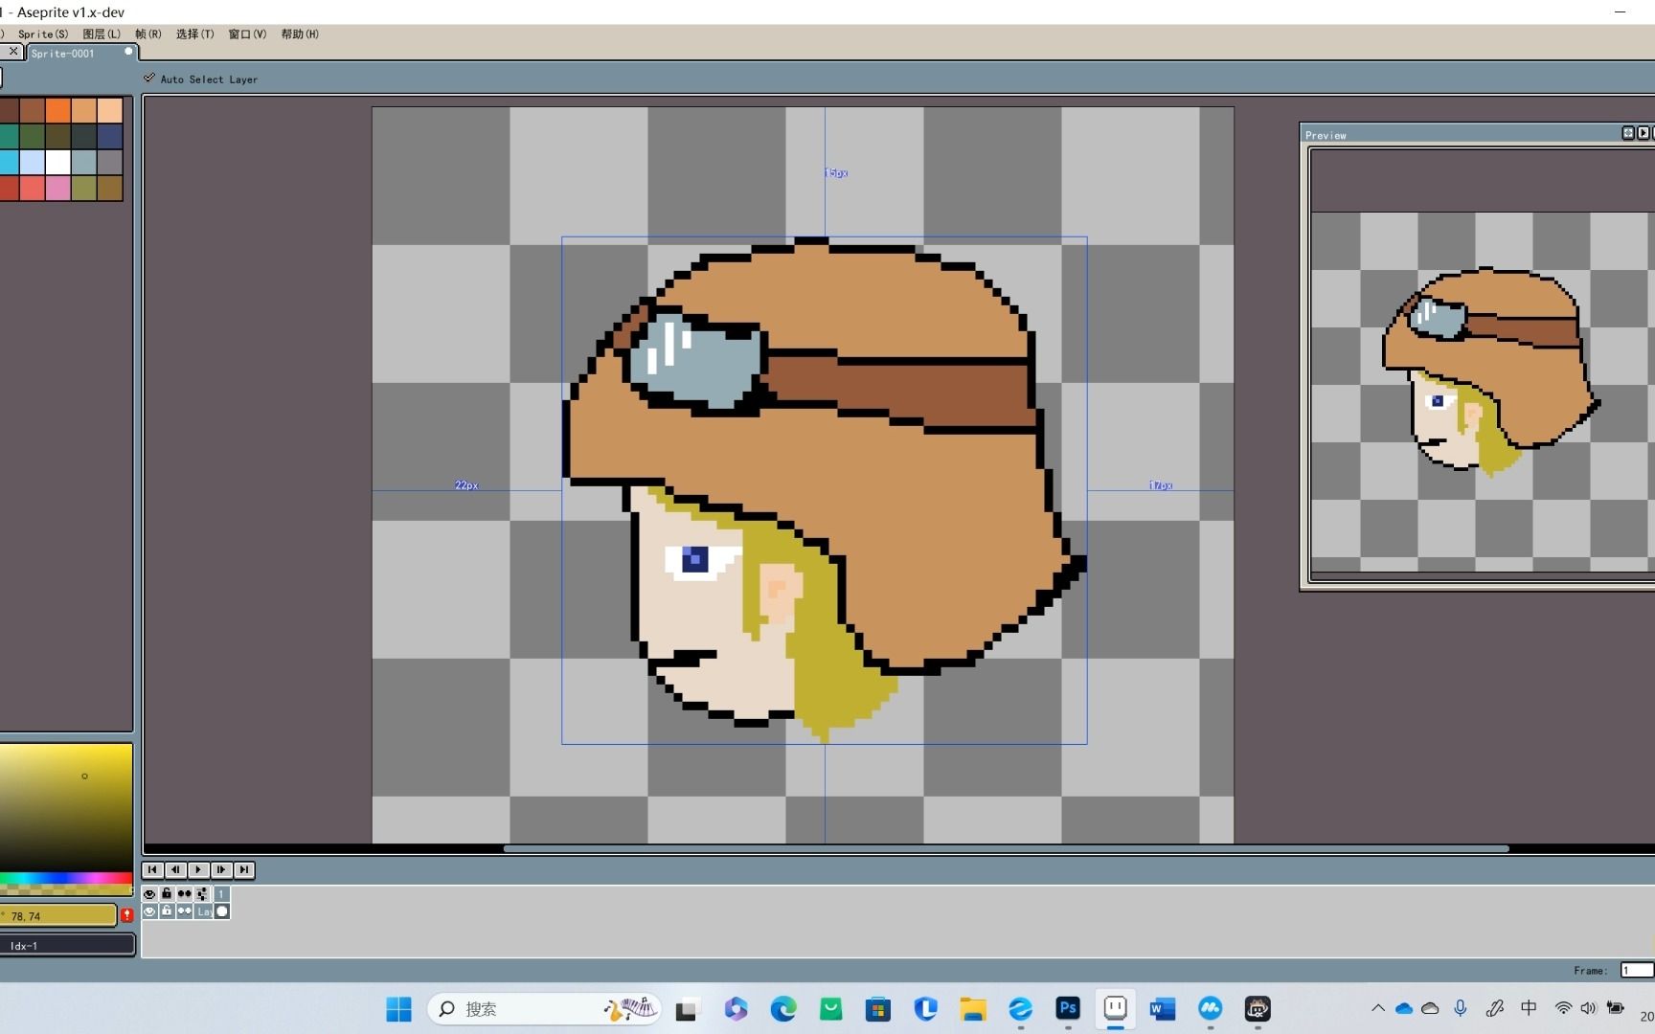The width and height of the screenshot is (1655, 1034).
Task: Click the background color field Idx-1
Action: tap(67, 946)
